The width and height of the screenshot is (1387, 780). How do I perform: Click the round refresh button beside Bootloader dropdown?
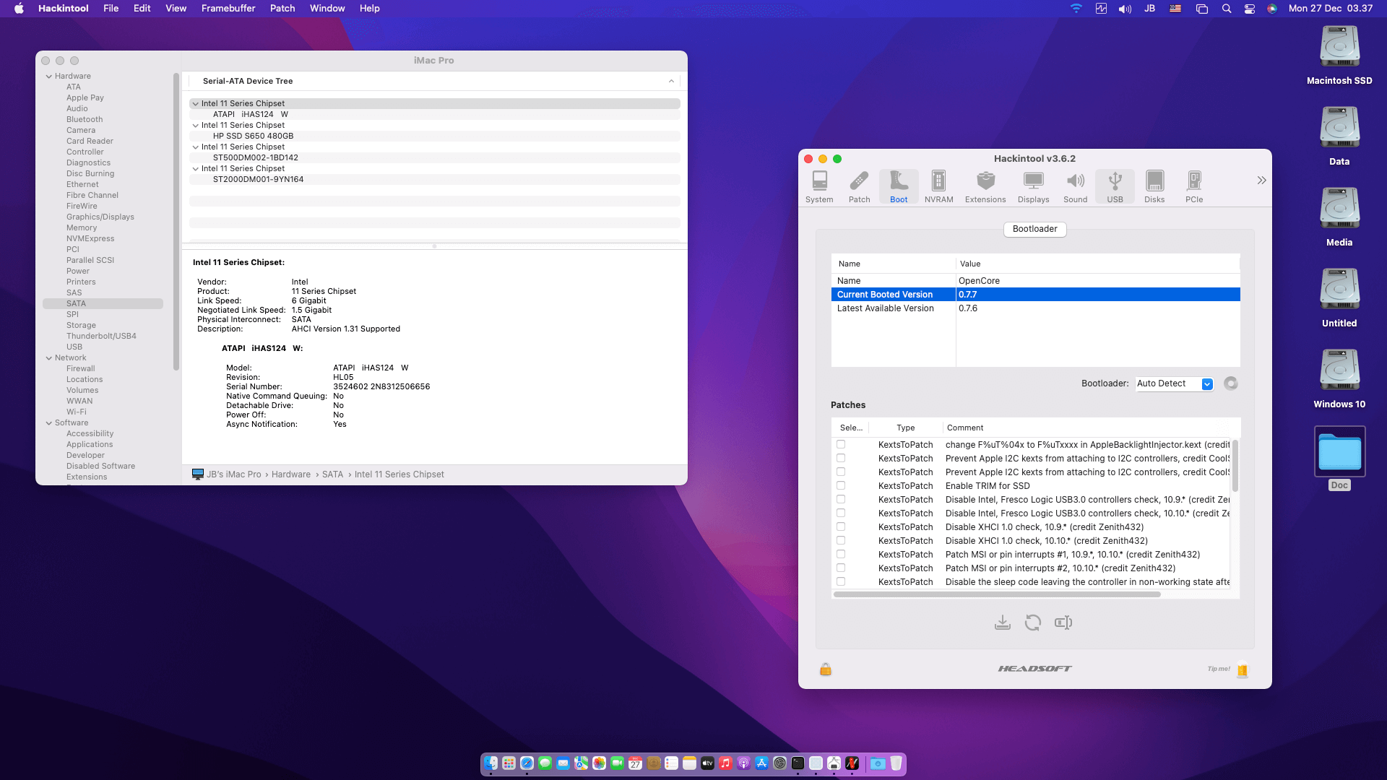pyautogui.click(x=1231, y=383)
